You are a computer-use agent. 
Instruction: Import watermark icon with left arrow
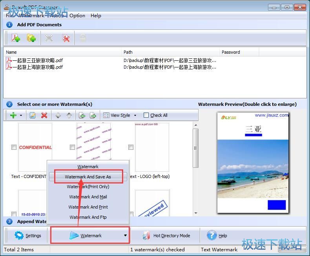click(x=82, y=115)
